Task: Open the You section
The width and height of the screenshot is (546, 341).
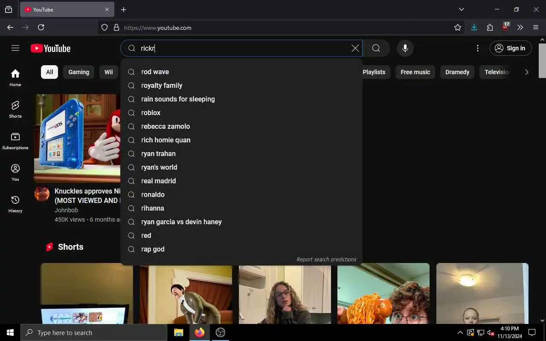Action: (15, 172)
